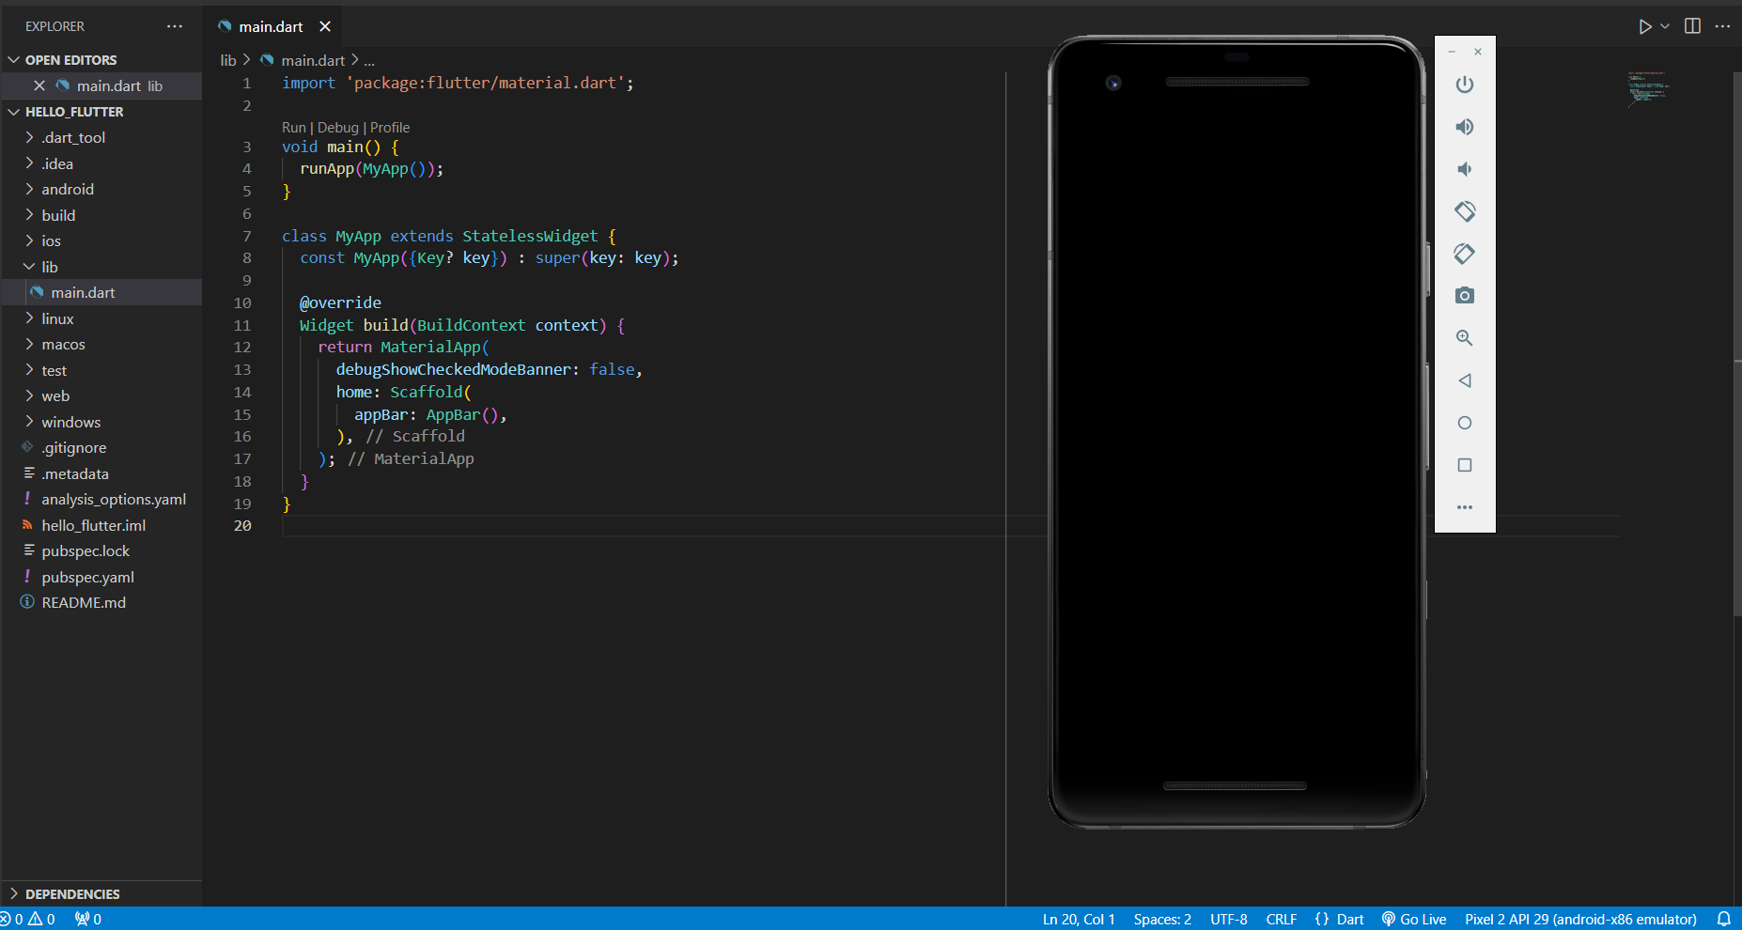Tap emulator Home circle button
The width and height of the screenshot is (1742, 930).
1464,423
